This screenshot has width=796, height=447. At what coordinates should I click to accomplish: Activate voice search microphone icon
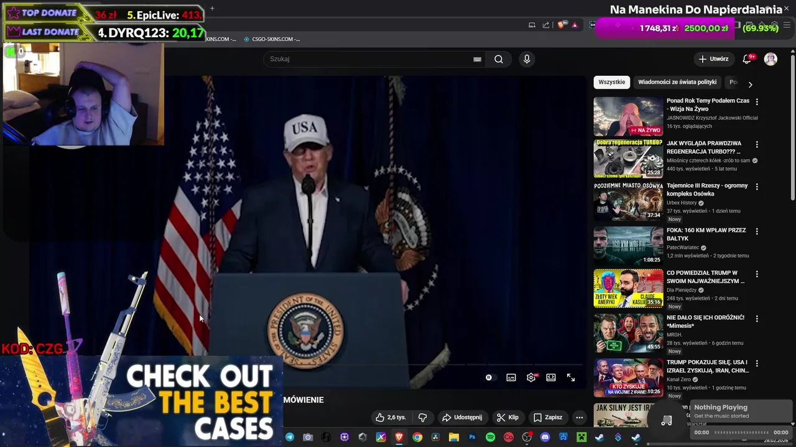click(527, 59)
